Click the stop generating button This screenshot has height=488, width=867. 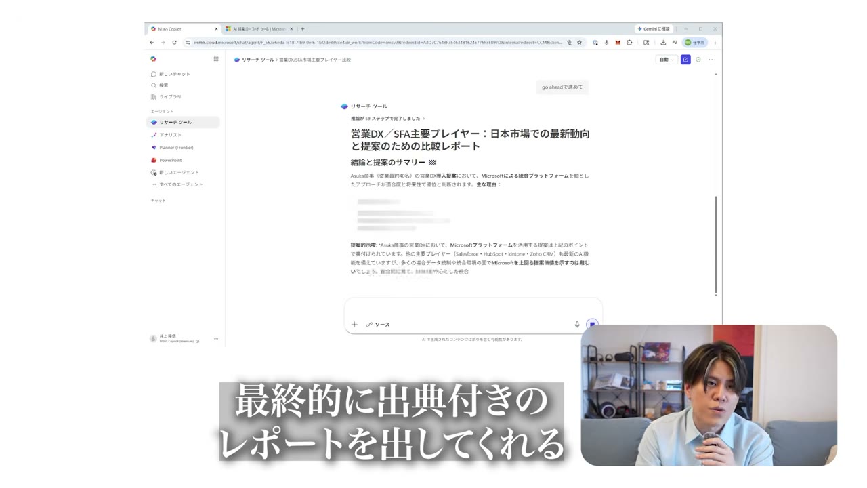pyautogui.click(x=592, y=325)
